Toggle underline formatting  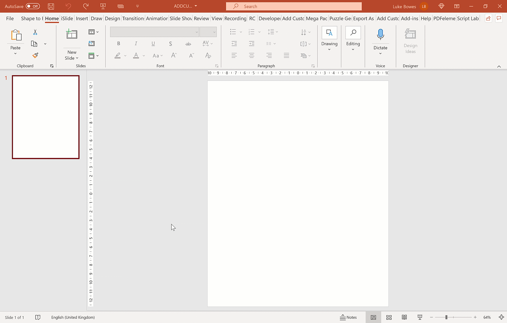[x=153, y=43]
